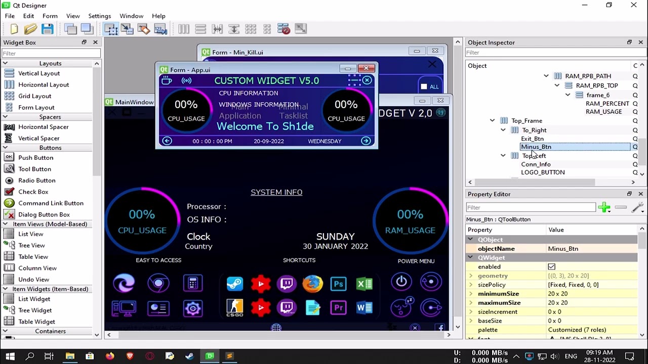648x364 pixels.
Task: Select Exit_Btn in Object Inspector tree
Action: click(532, 139)
